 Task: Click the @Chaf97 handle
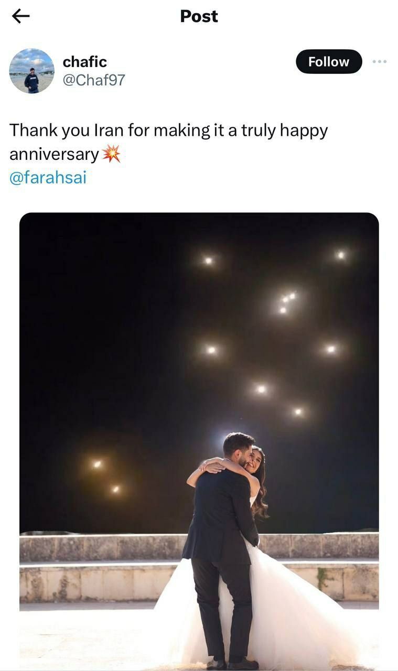click(94, 80)
